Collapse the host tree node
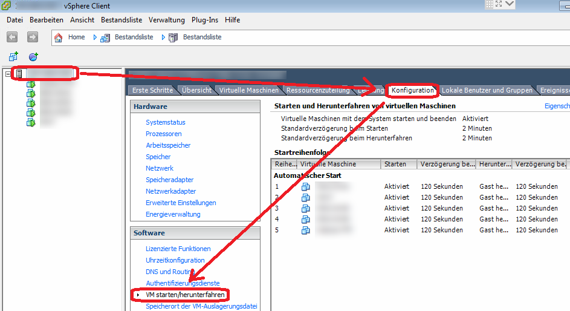Image resolution: width=570 pixels, height=311 pixels. (8, 74)
